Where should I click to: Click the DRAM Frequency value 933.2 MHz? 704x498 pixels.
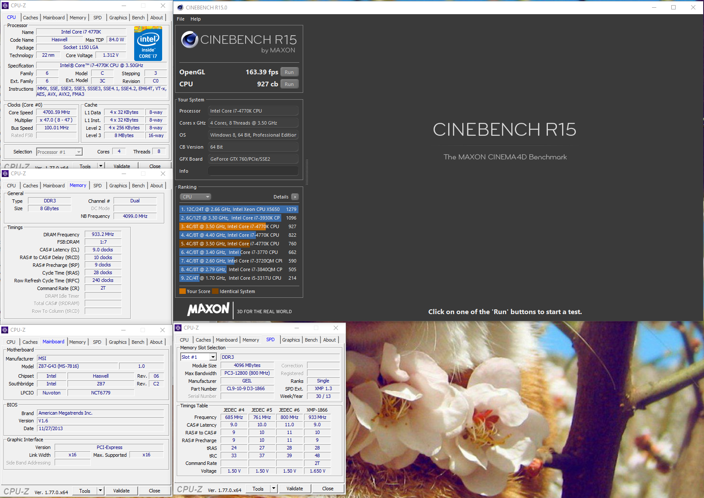pyautogui.click(x=103, y=234)
